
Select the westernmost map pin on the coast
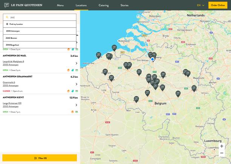click(99, 55)
